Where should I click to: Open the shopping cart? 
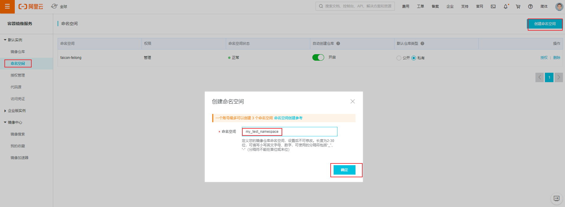[x=518, y=6]
